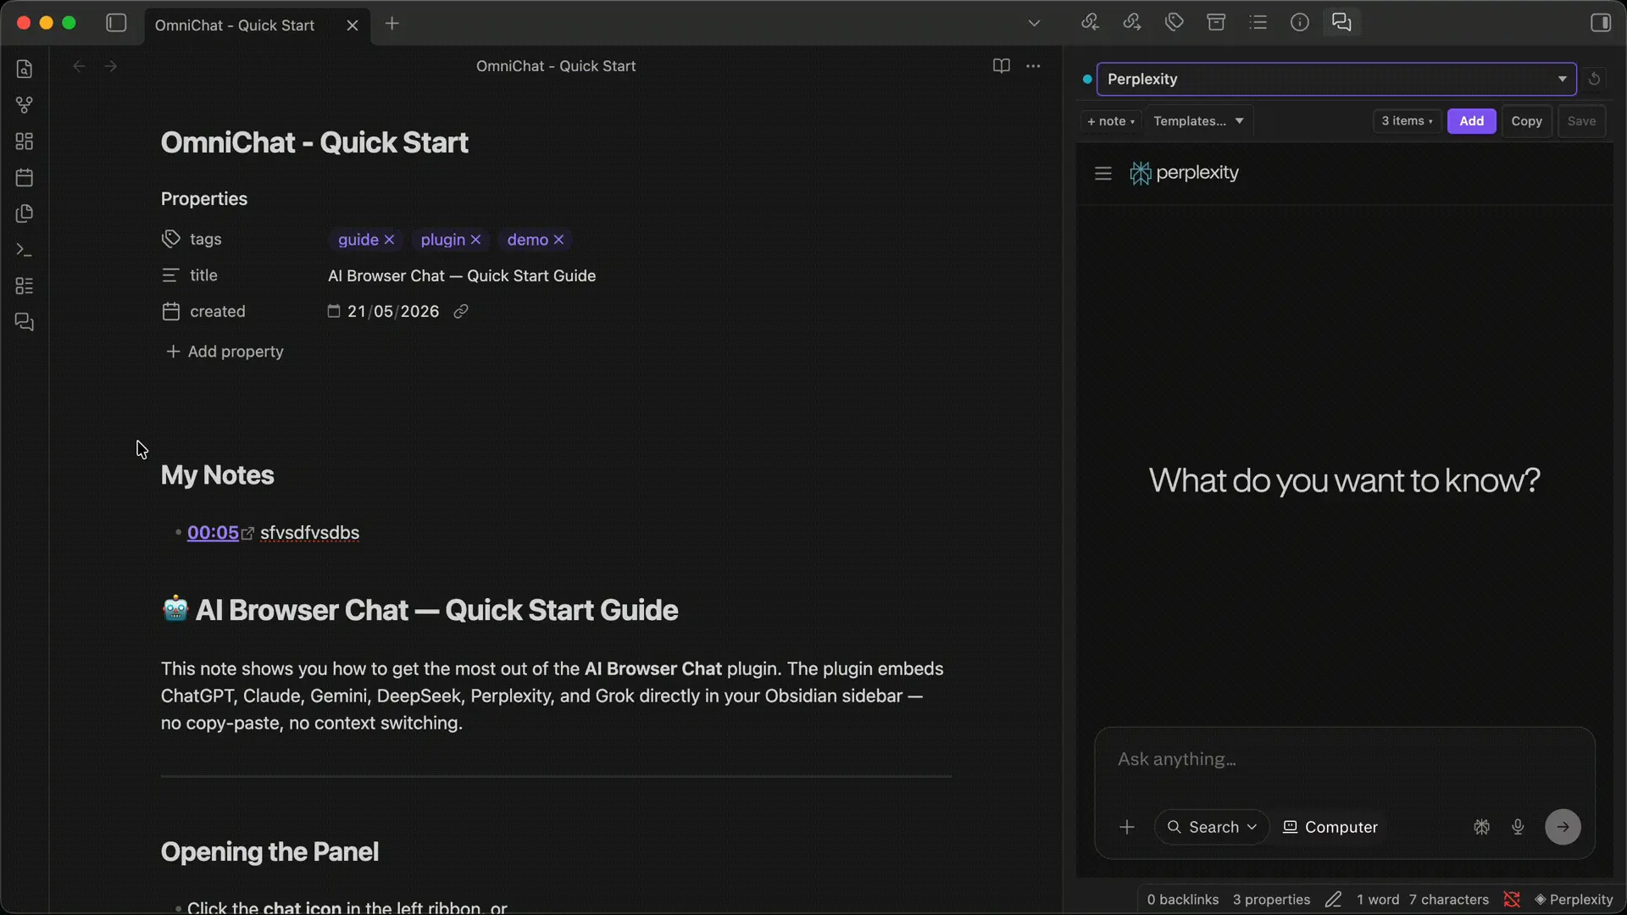Open Perplexity hamburger menu
The width and height of the screenshot is (1627, 915).
1102,174
